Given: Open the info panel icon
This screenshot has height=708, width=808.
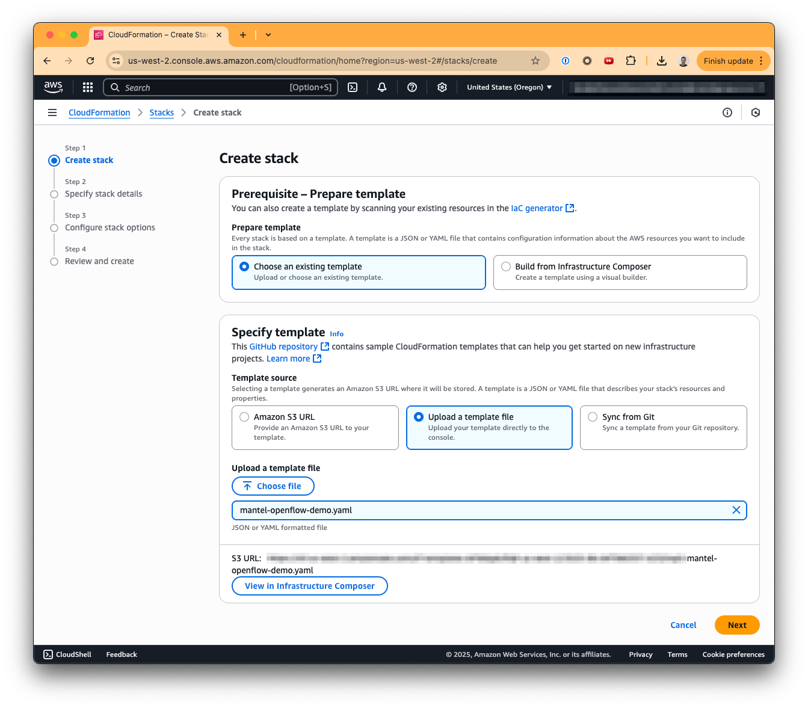Looking at the screenshot, I should [x=727, y=112].
